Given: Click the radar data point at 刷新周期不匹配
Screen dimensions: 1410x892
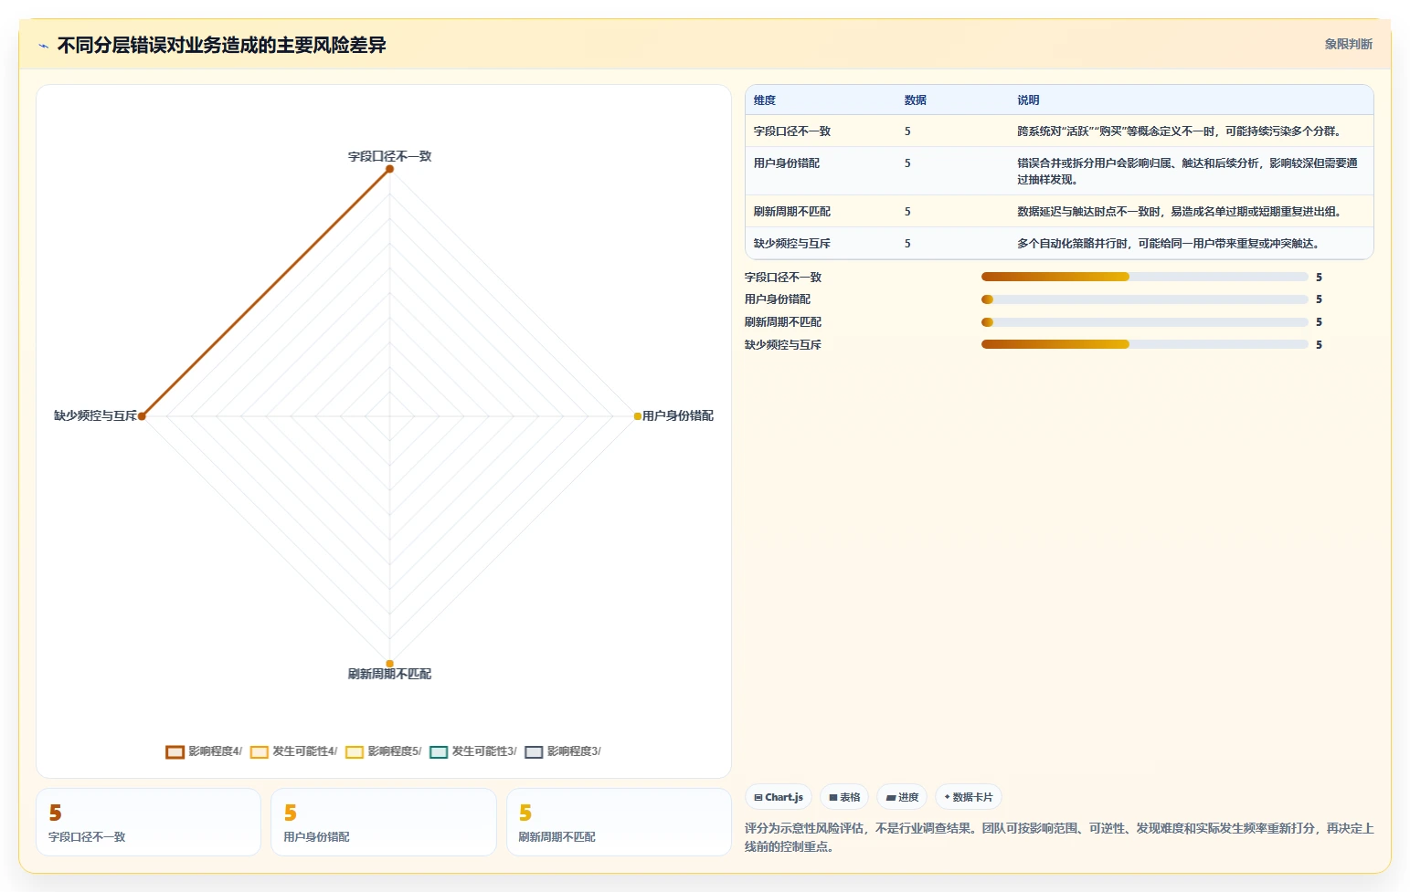Looking at the screenshot, I should pyautogui.click(x=389, y=664).
